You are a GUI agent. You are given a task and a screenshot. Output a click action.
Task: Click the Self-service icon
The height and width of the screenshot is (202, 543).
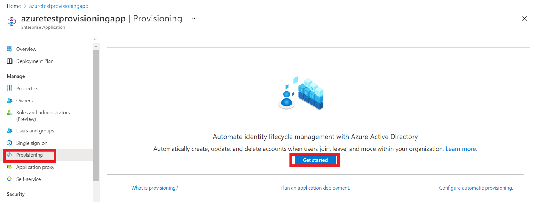click(10, 179)
